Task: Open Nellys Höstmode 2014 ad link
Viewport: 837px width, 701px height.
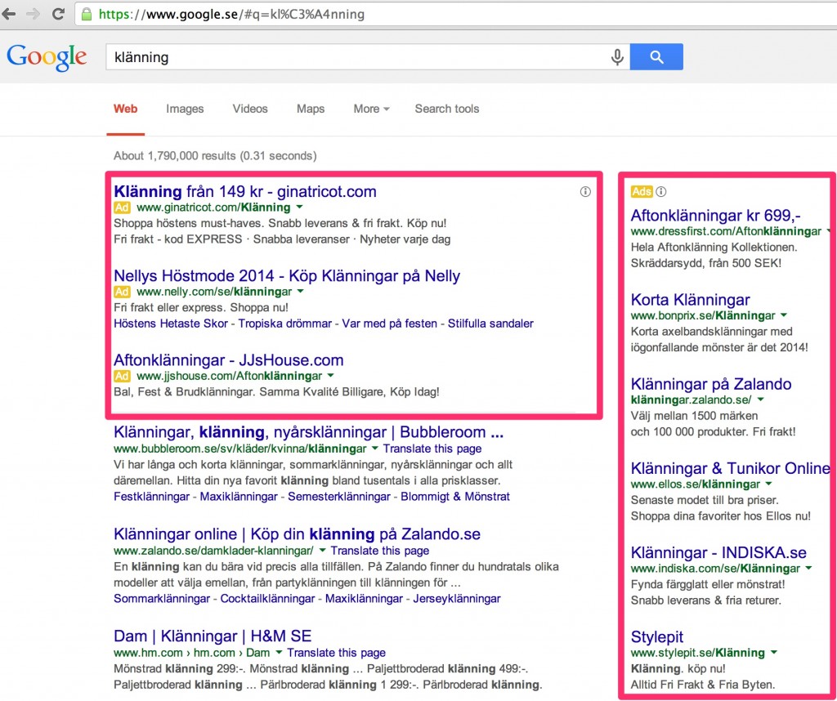Action: (x=287, y=276)
